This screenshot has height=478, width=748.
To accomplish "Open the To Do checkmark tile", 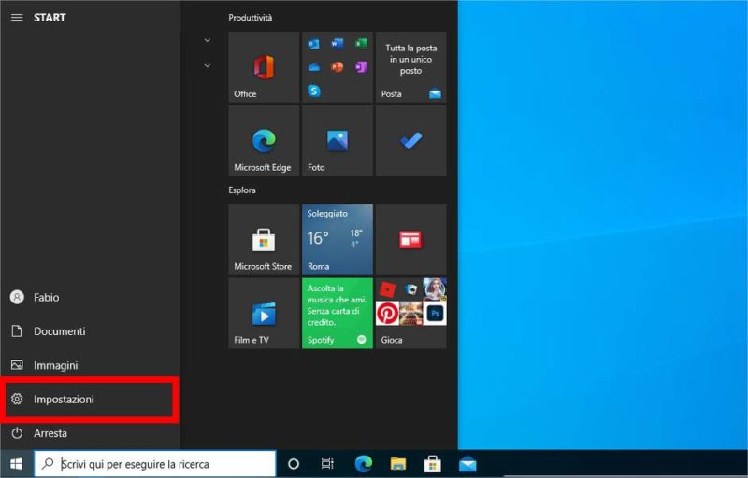I will coord(411,141).
